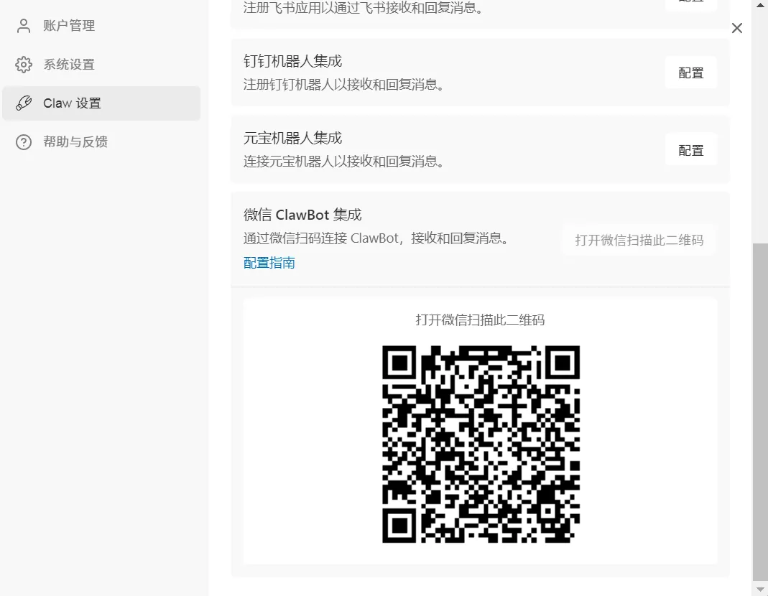
Task: Click the question mark icon beside 帮助与反馈
Action: pyautogui.click(x=24, y=142)
